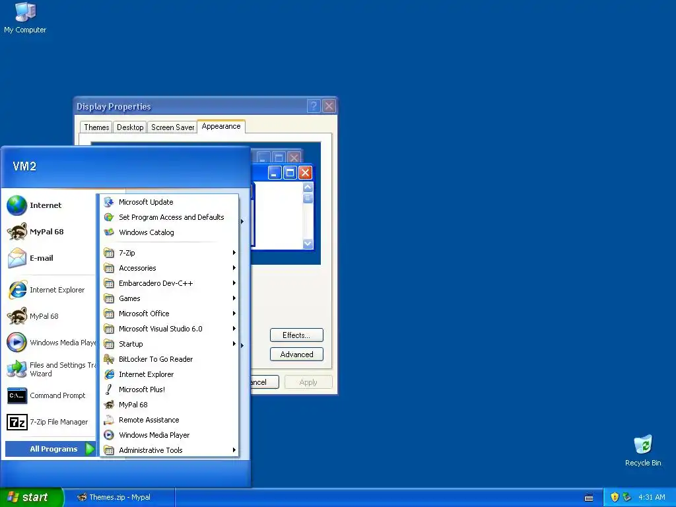
Task: Switch to the Screen Saver tab
Action: pyautogui.click(x=172, y=127)
